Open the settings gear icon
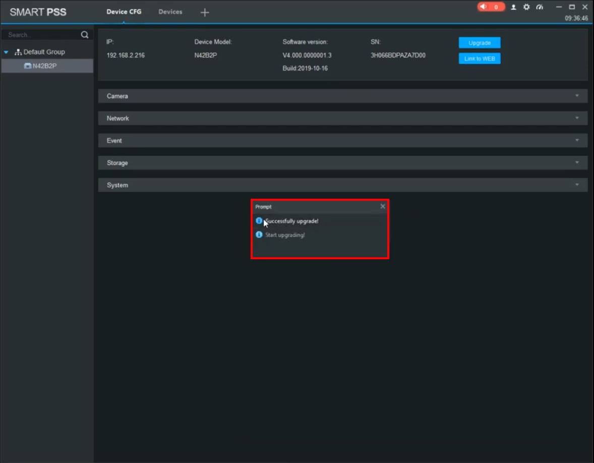The width and height of the screenshot is (594, 463). [x=526, y=7]
